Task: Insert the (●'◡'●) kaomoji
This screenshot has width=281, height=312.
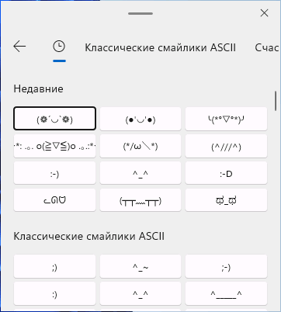Action: click(x=140, y=119)
